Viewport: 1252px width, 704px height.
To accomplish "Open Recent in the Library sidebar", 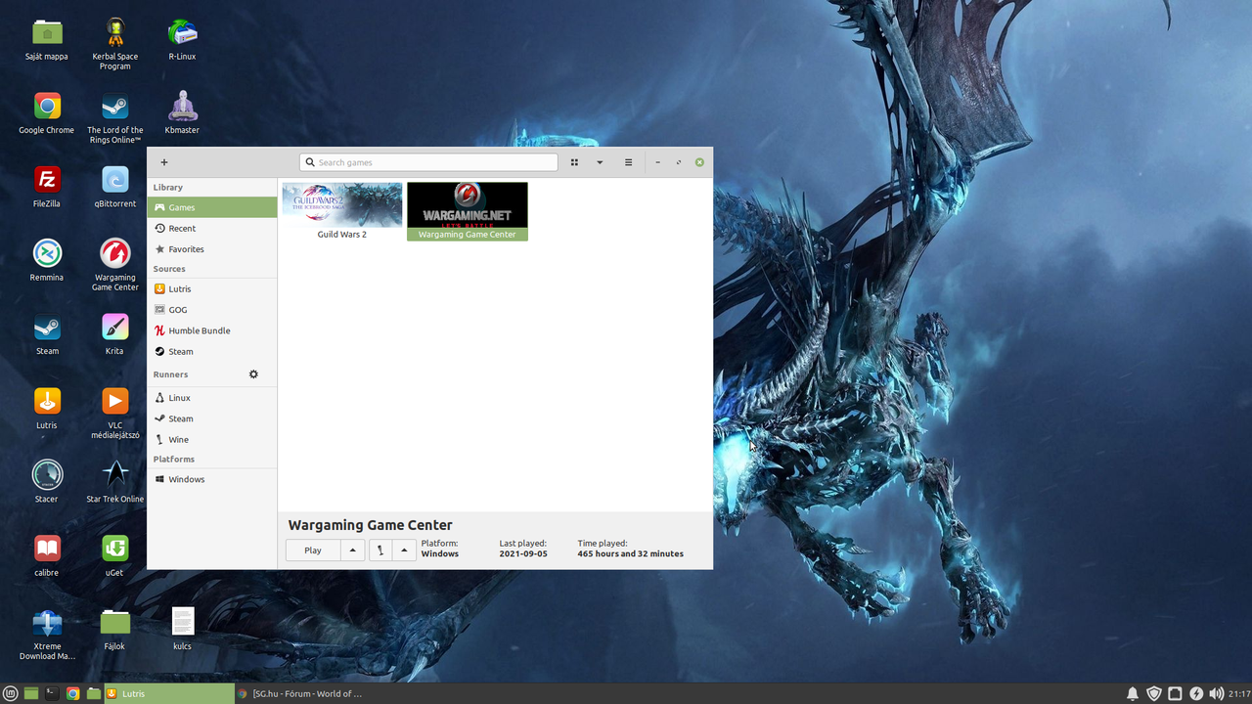I will coord(212,228).
